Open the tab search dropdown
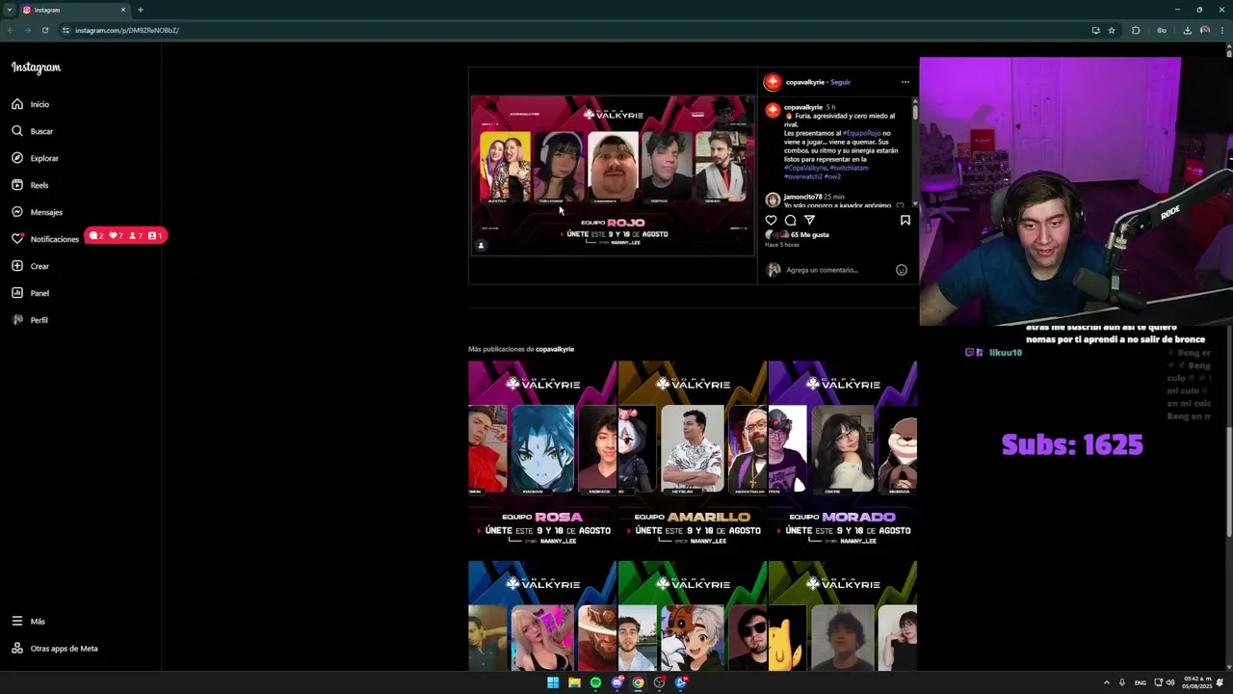The width and height of the screenshot is (1233, 694). coord(9,10)
